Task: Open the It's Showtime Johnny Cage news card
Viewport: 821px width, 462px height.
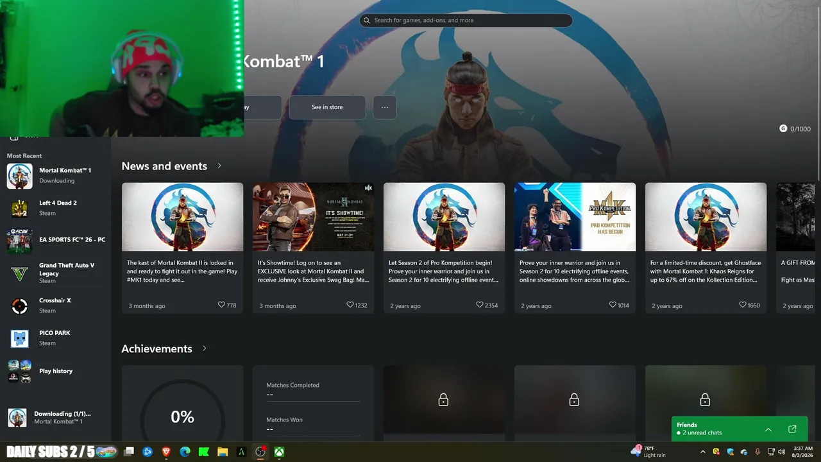Action: point(313,248)
